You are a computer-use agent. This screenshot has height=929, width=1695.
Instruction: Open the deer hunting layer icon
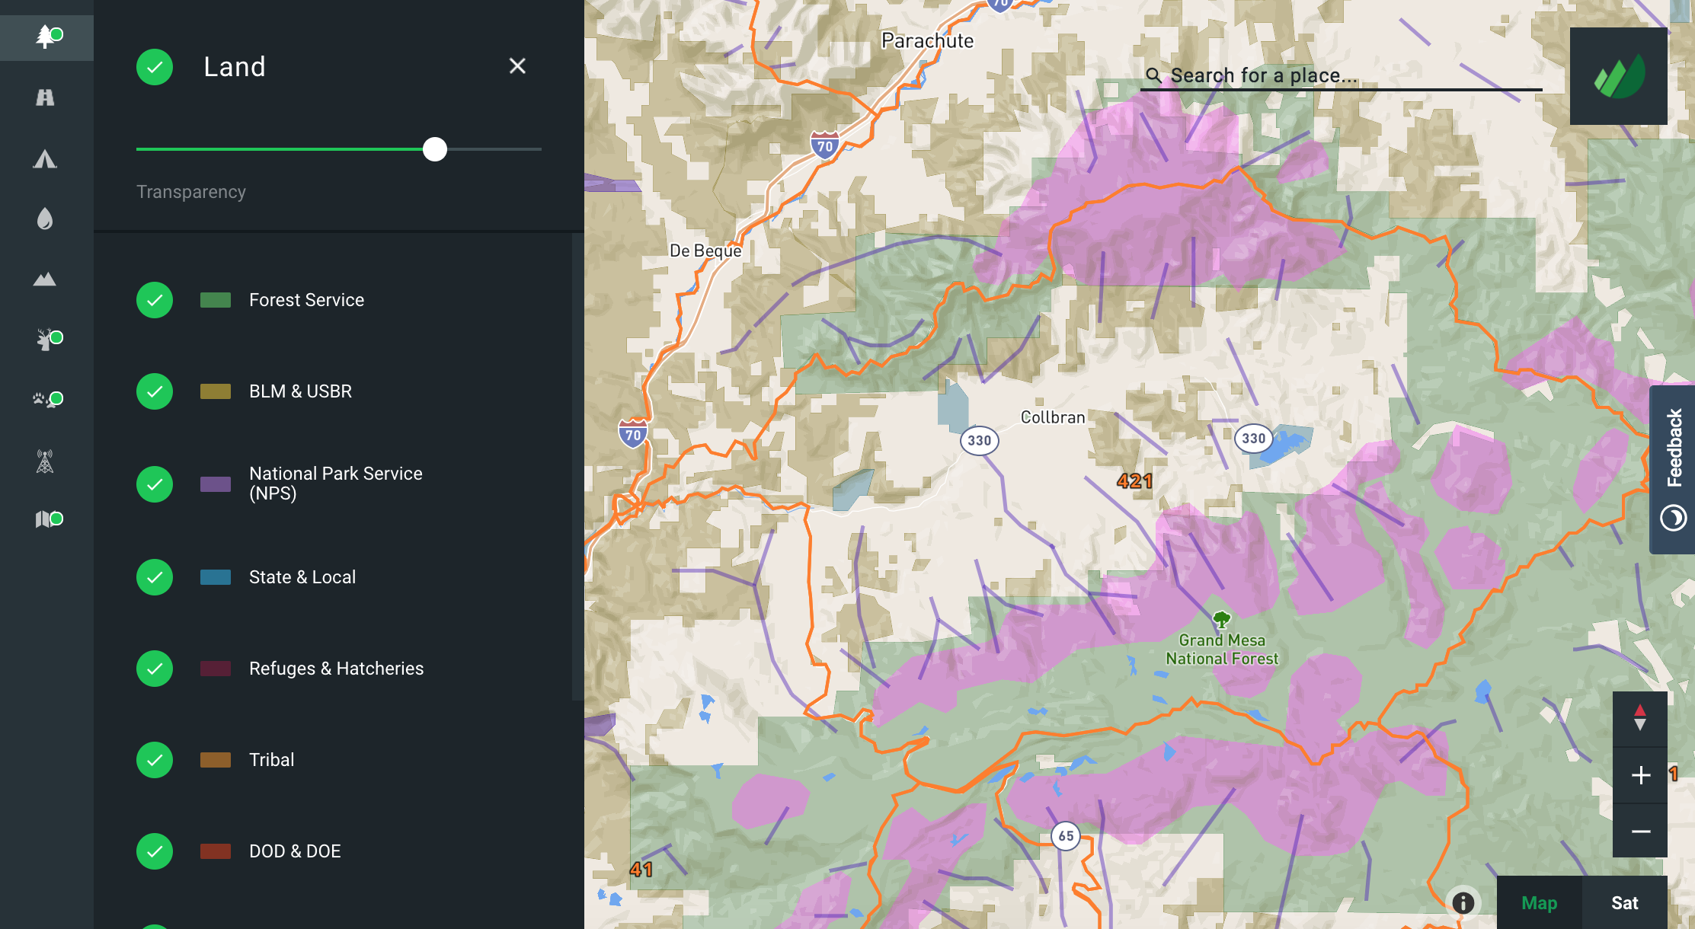click(46, 340)
